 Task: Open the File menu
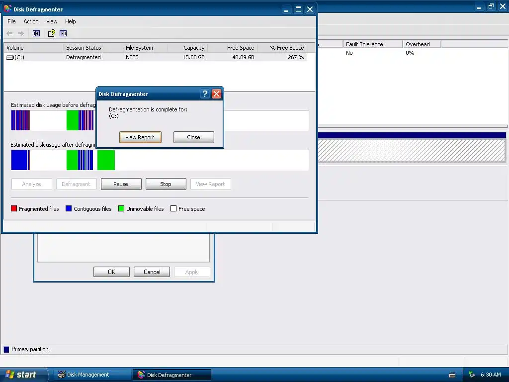click(x=11, y=21)
